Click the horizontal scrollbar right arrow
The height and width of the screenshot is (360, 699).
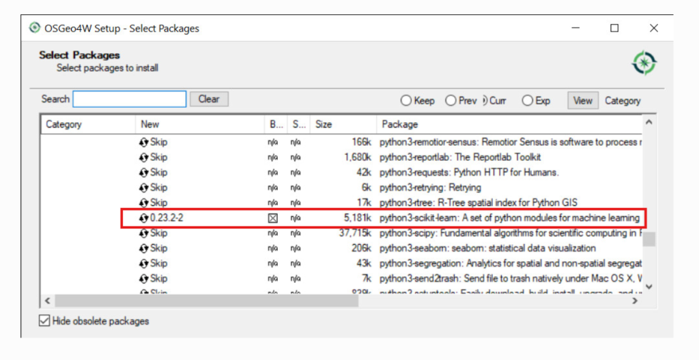coord(636,301)
